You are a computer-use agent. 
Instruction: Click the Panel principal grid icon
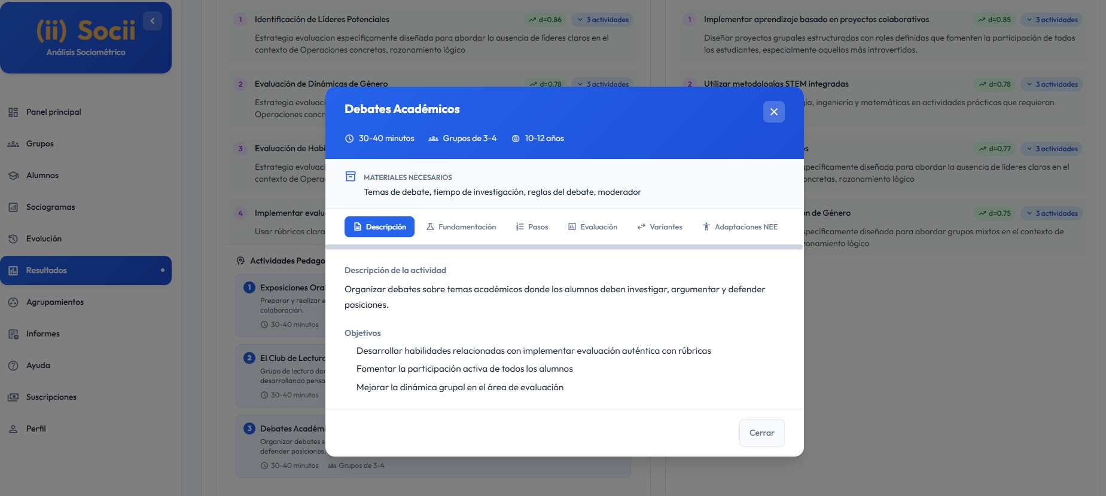pyautogui.click(x=13, y=112)
